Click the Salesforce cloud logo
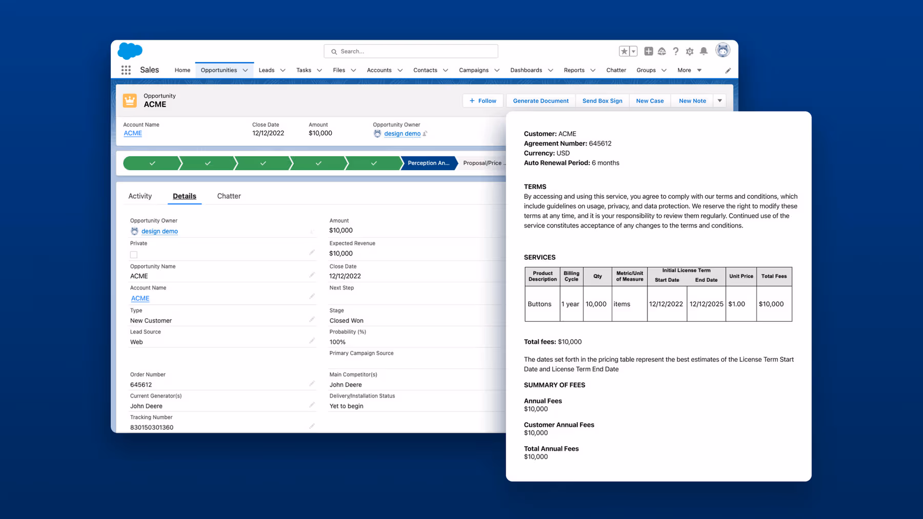 [x=130, y=51]
